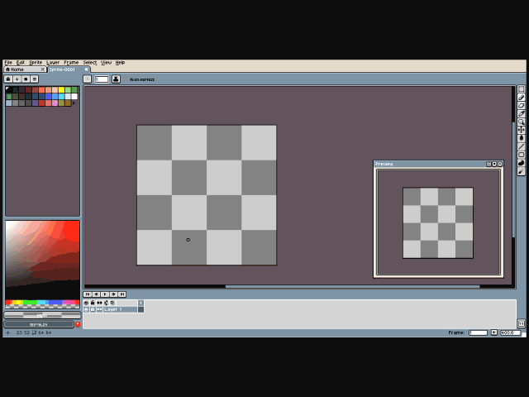
Task: Click the sort palette arrow icon
Action: tap(17, 79)
